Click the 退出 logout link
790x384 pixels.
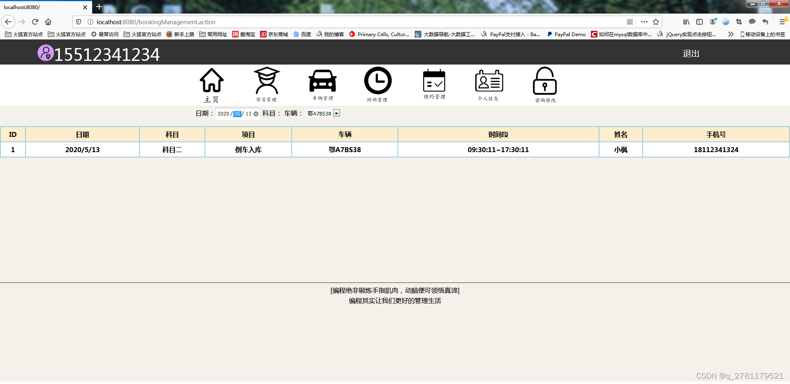pos(691,53)
